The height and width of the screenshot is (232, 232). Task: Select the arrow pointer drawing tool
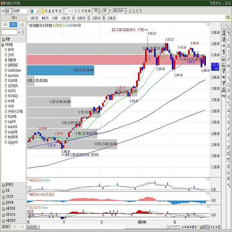click(x=229, y=33)
